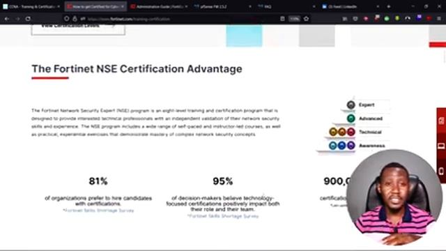Click the 95% statistic
This screenshot has height=251, width=446.
pos(223,181)
